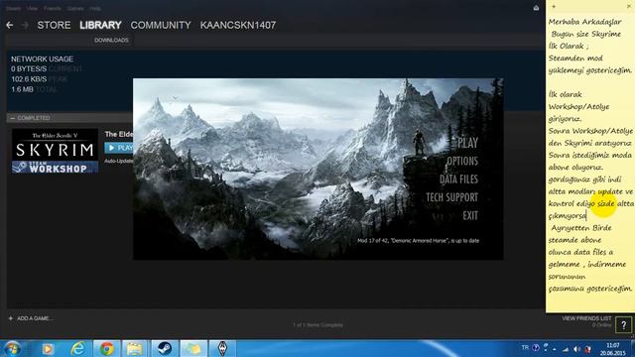
Task: Open OPTIONS in the Skyrim launcher
Action: point(462,161)
